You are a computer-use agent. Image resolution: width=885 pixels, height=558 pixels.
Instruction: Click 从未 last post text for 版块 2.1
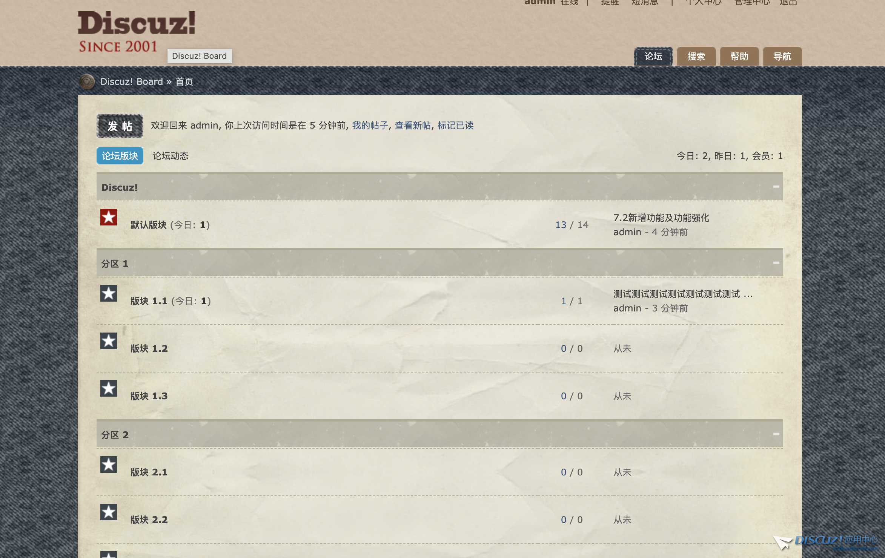click(622, 472)
